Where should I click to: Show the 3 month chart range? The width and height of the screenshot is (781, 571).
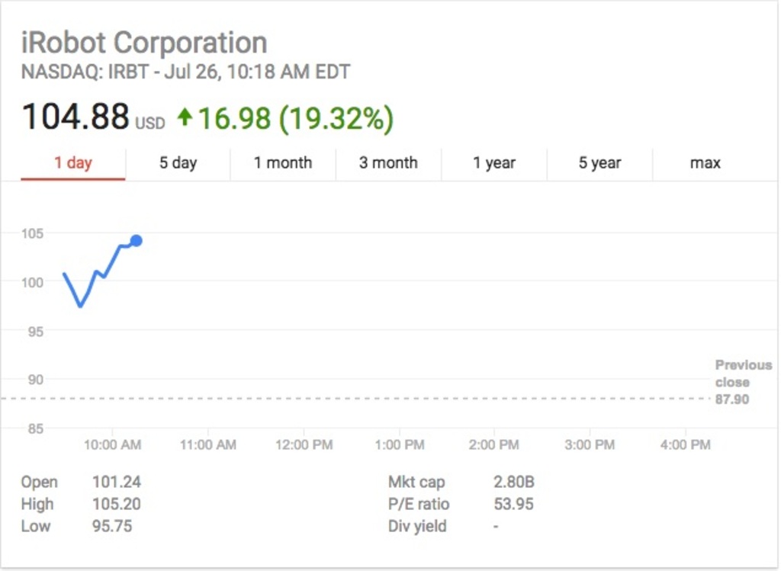[x=388, y=162]
